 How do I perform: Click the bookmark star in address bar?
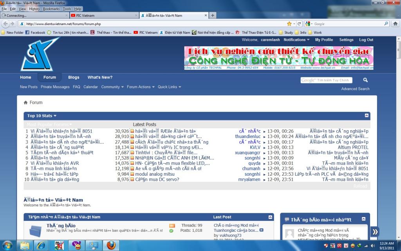click(x=289, y=24)
